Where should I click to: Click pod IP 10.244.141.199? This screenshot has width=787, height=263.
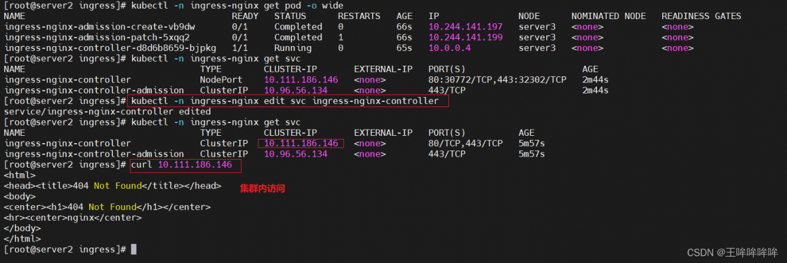tap(465, 37)
